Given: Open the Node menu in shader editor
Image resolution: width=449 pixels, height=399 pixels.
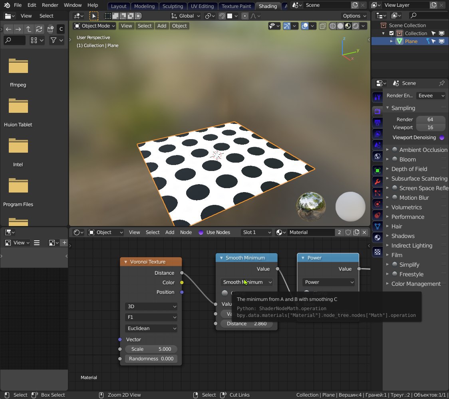Looking at the screenshot, I should 186,232.
